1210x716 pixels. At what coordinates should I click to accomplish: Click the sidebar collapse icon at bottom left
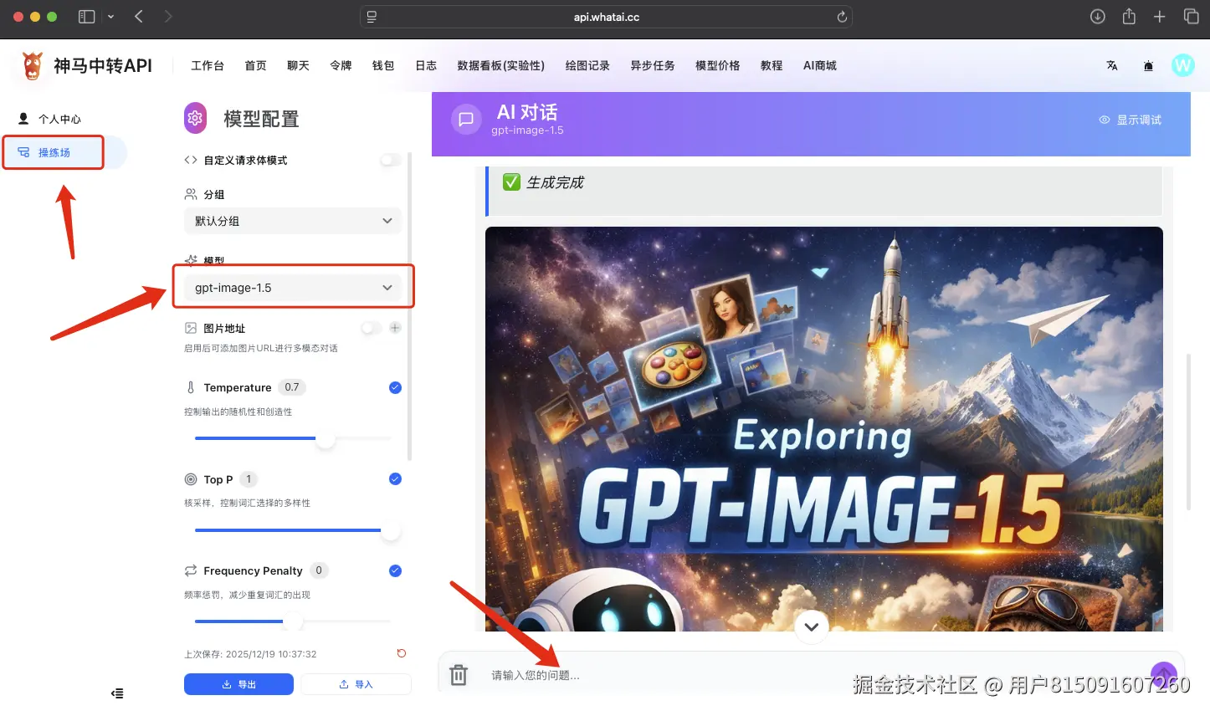[117, 693]
